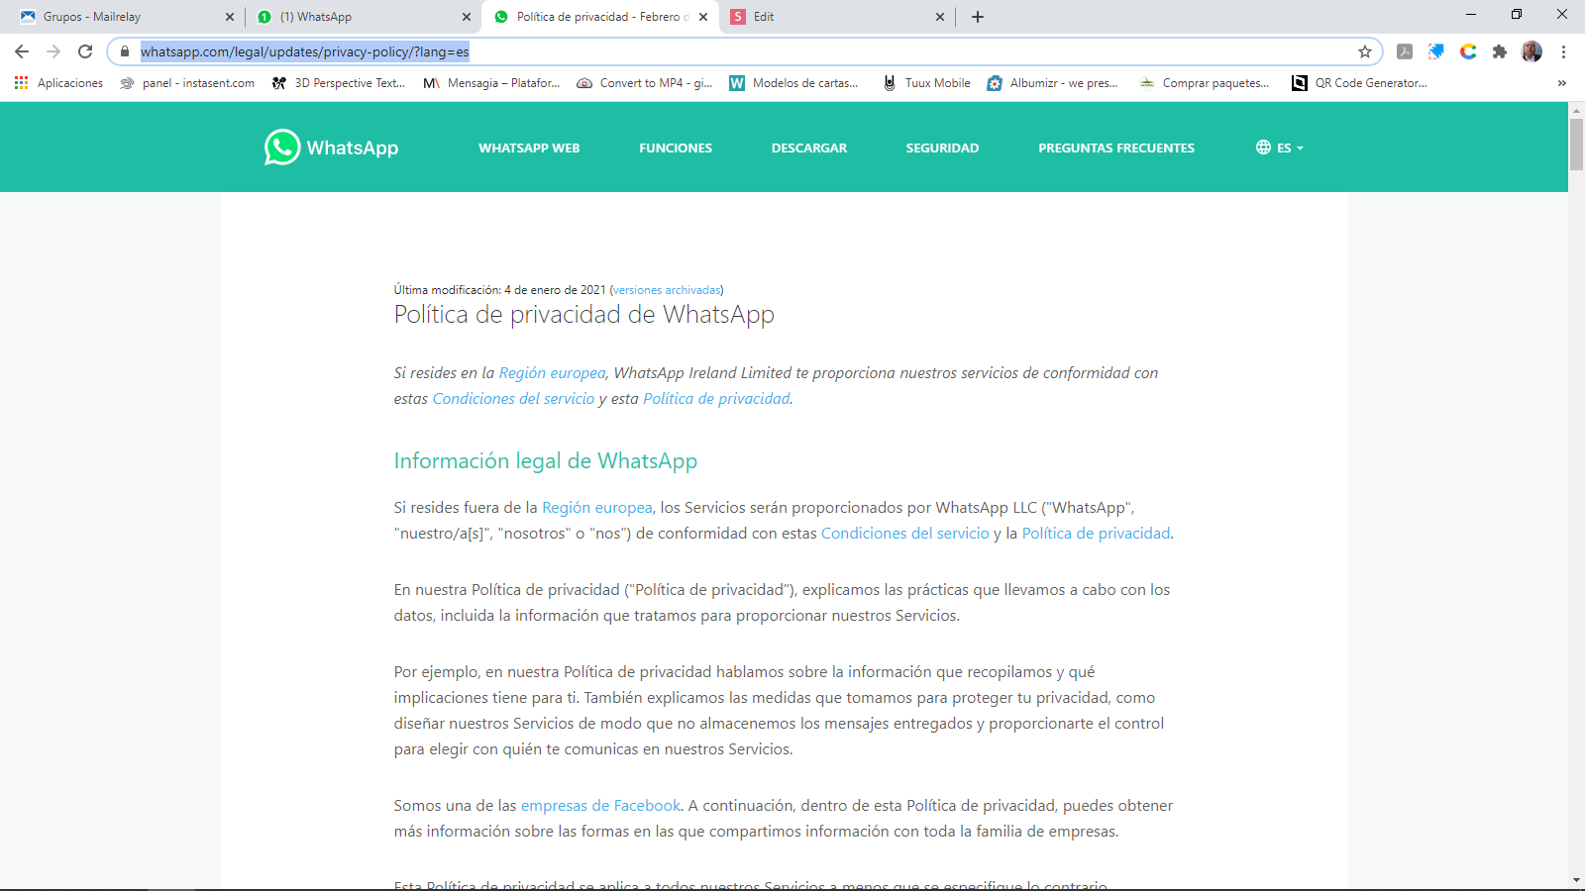
Task: Click the browser forward arrow
Action: pyautogui.click(x=53, y=51)
